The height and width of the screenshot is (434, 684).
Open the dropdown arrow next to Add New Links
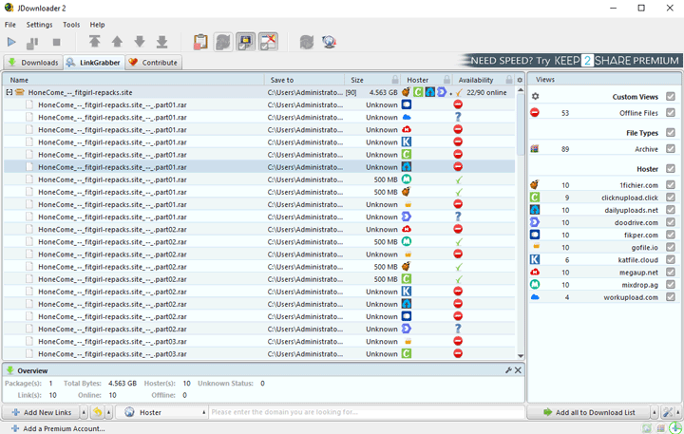coord(84,412)
